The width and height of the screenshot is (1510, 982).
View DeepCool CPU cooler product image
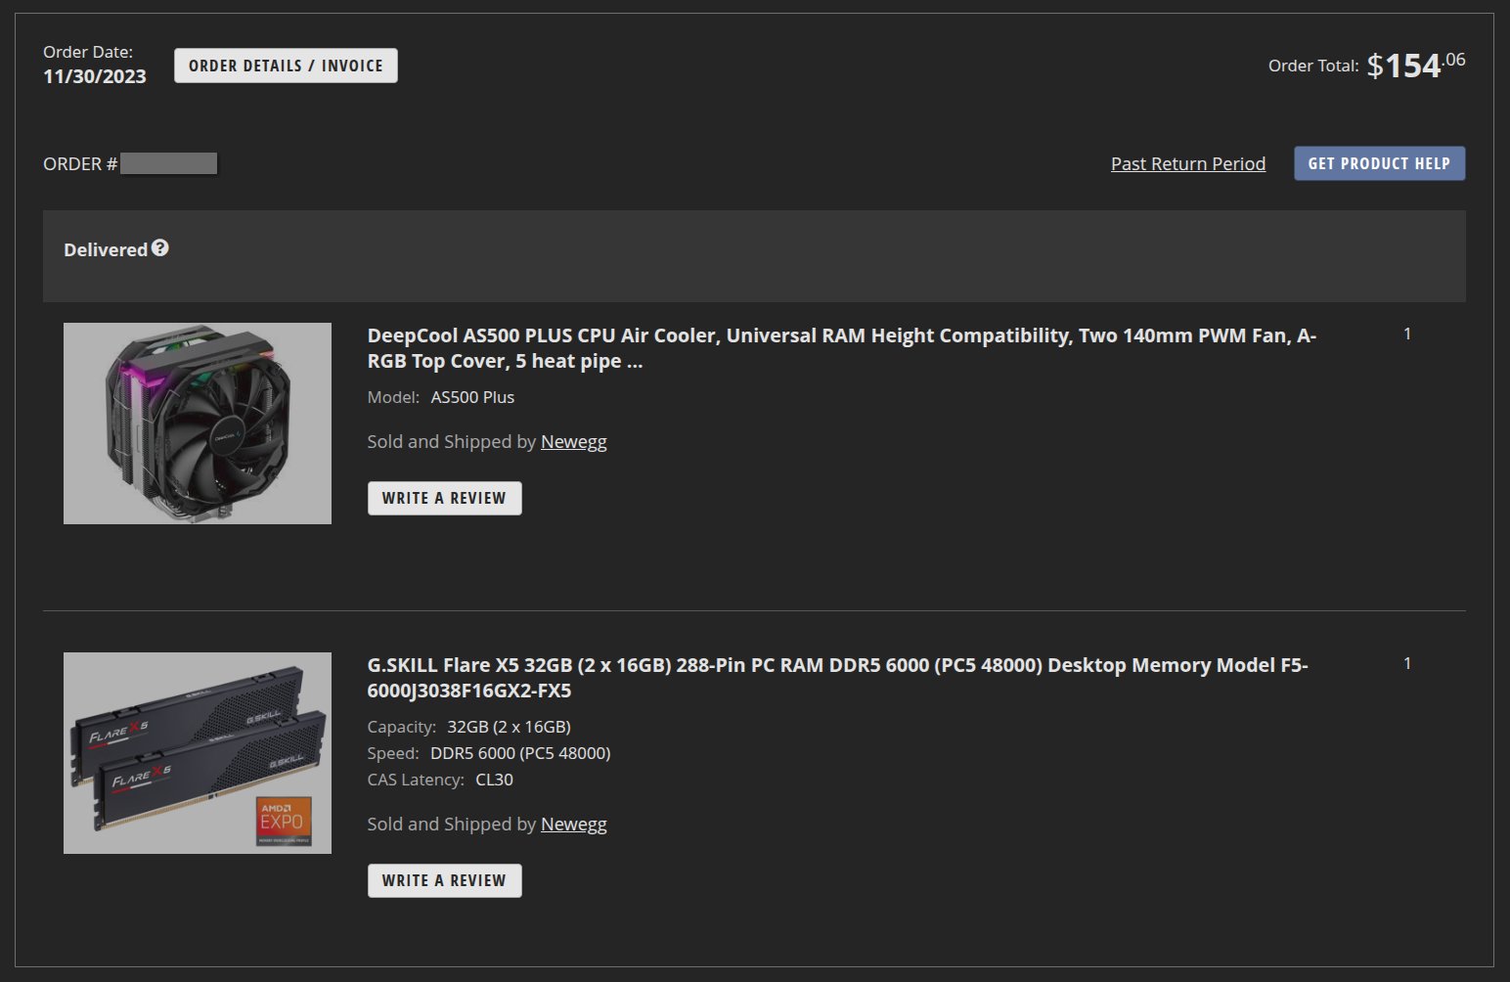click(x=198, y=424)
